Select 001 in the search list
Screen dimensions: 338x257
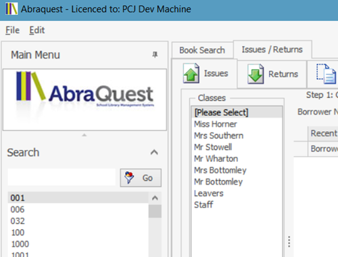pyautogui.click(x=78, y=197)
